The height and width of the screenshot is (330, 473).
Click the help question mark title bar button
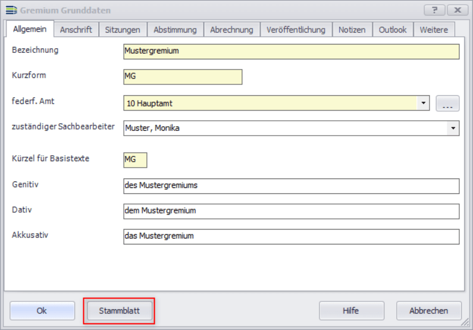434,10
